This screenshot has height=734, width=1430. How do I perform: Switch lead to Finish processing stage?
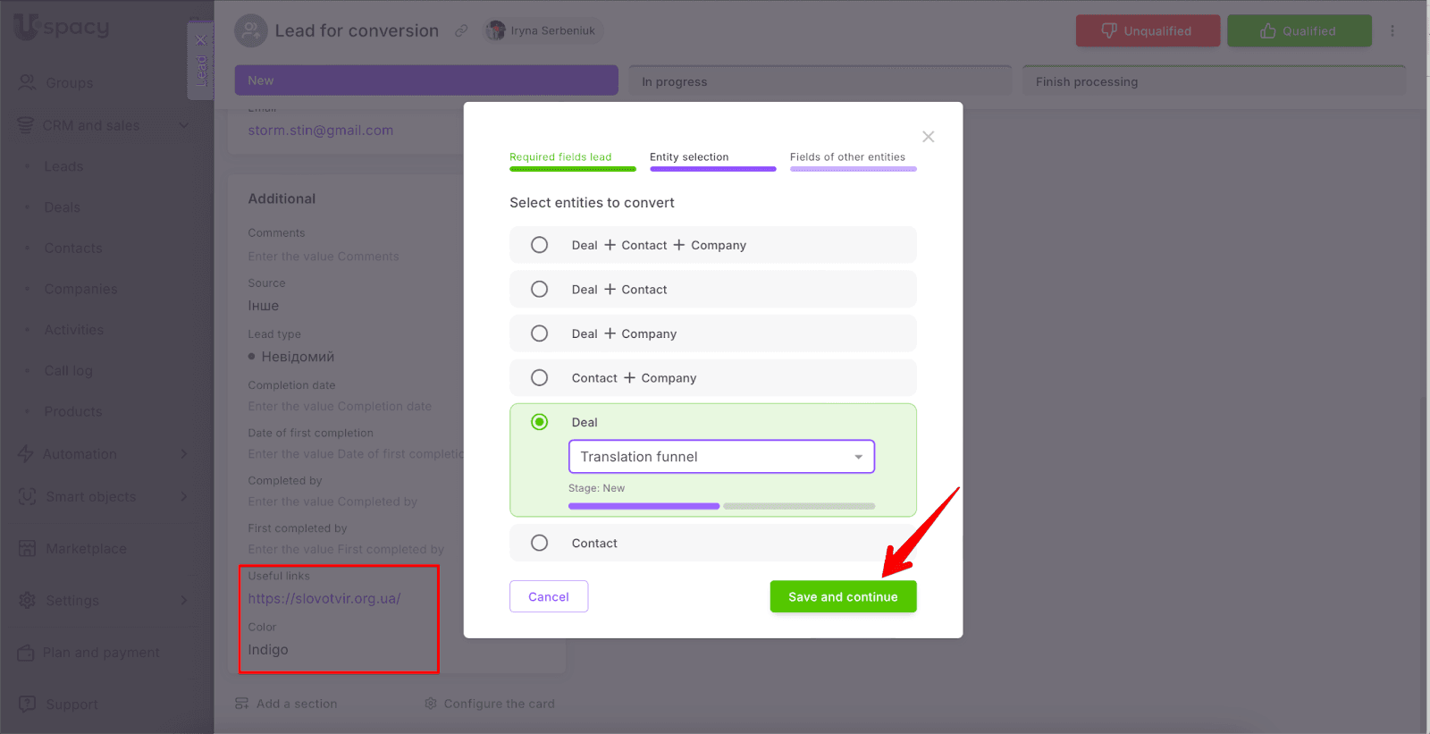[1214, 80]
